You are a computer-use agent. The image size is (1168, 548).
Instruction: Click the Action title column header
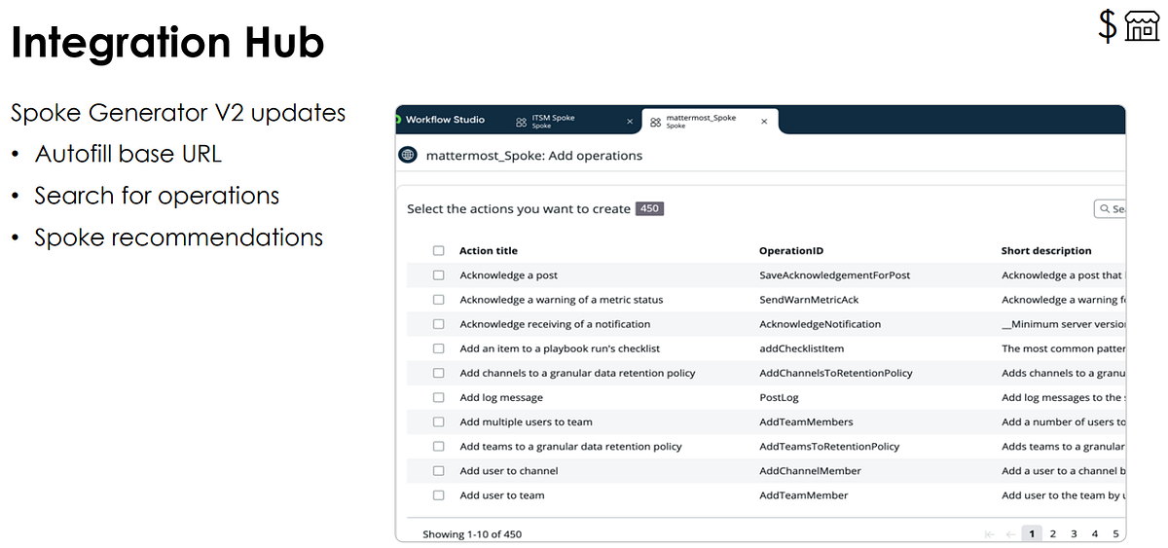[x=489, y=251]
